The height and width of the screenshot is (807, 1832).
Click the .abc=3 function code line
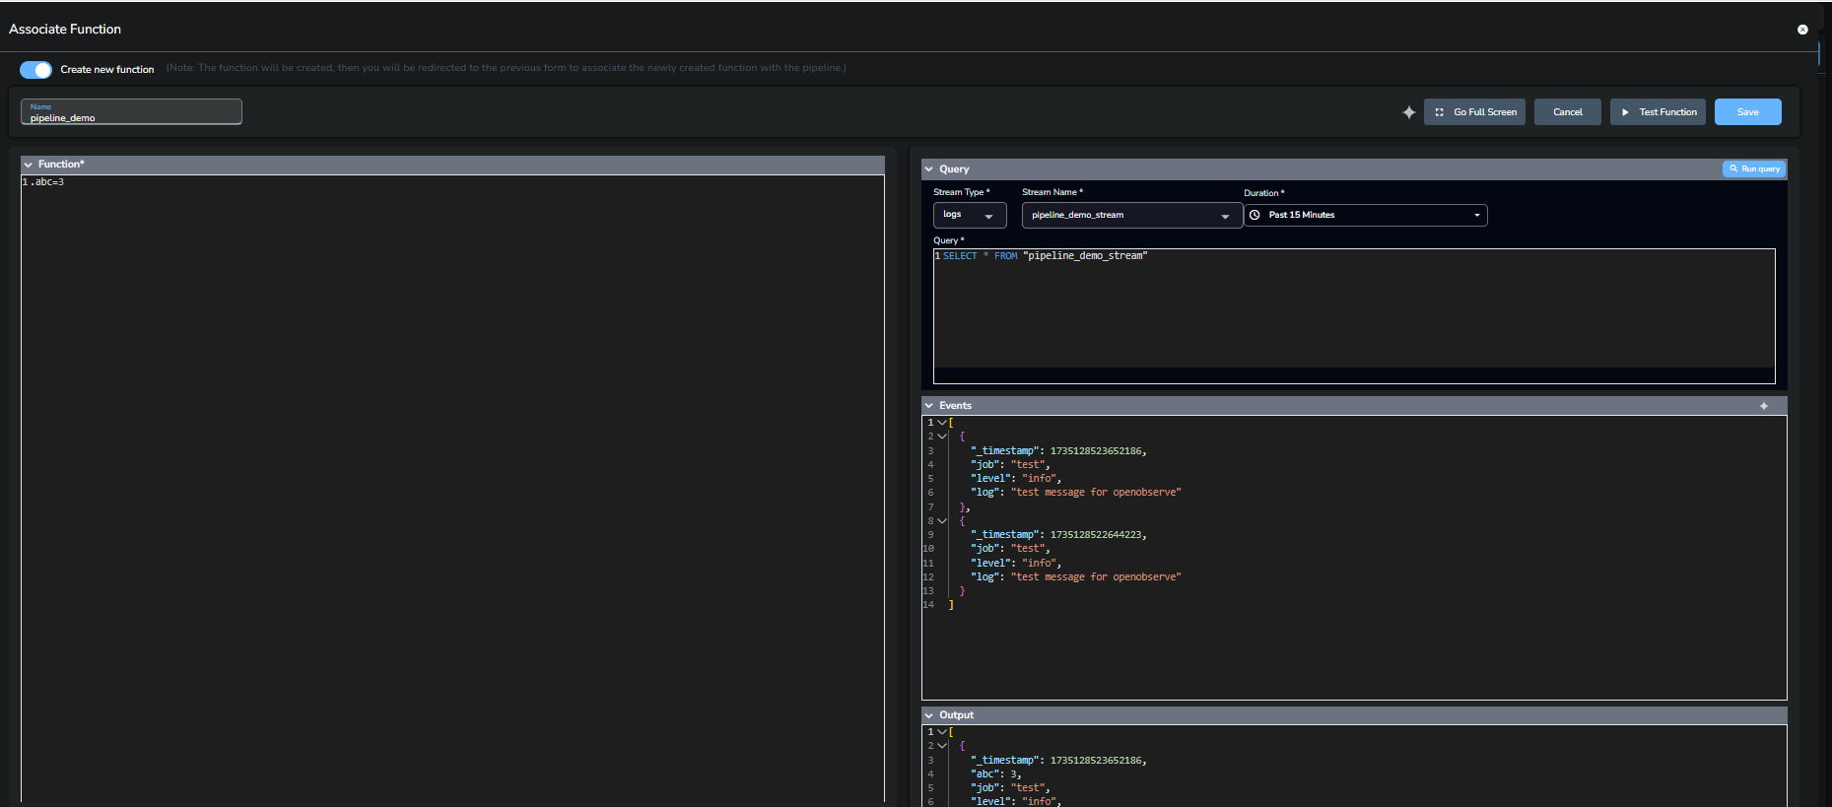point(47,182)
